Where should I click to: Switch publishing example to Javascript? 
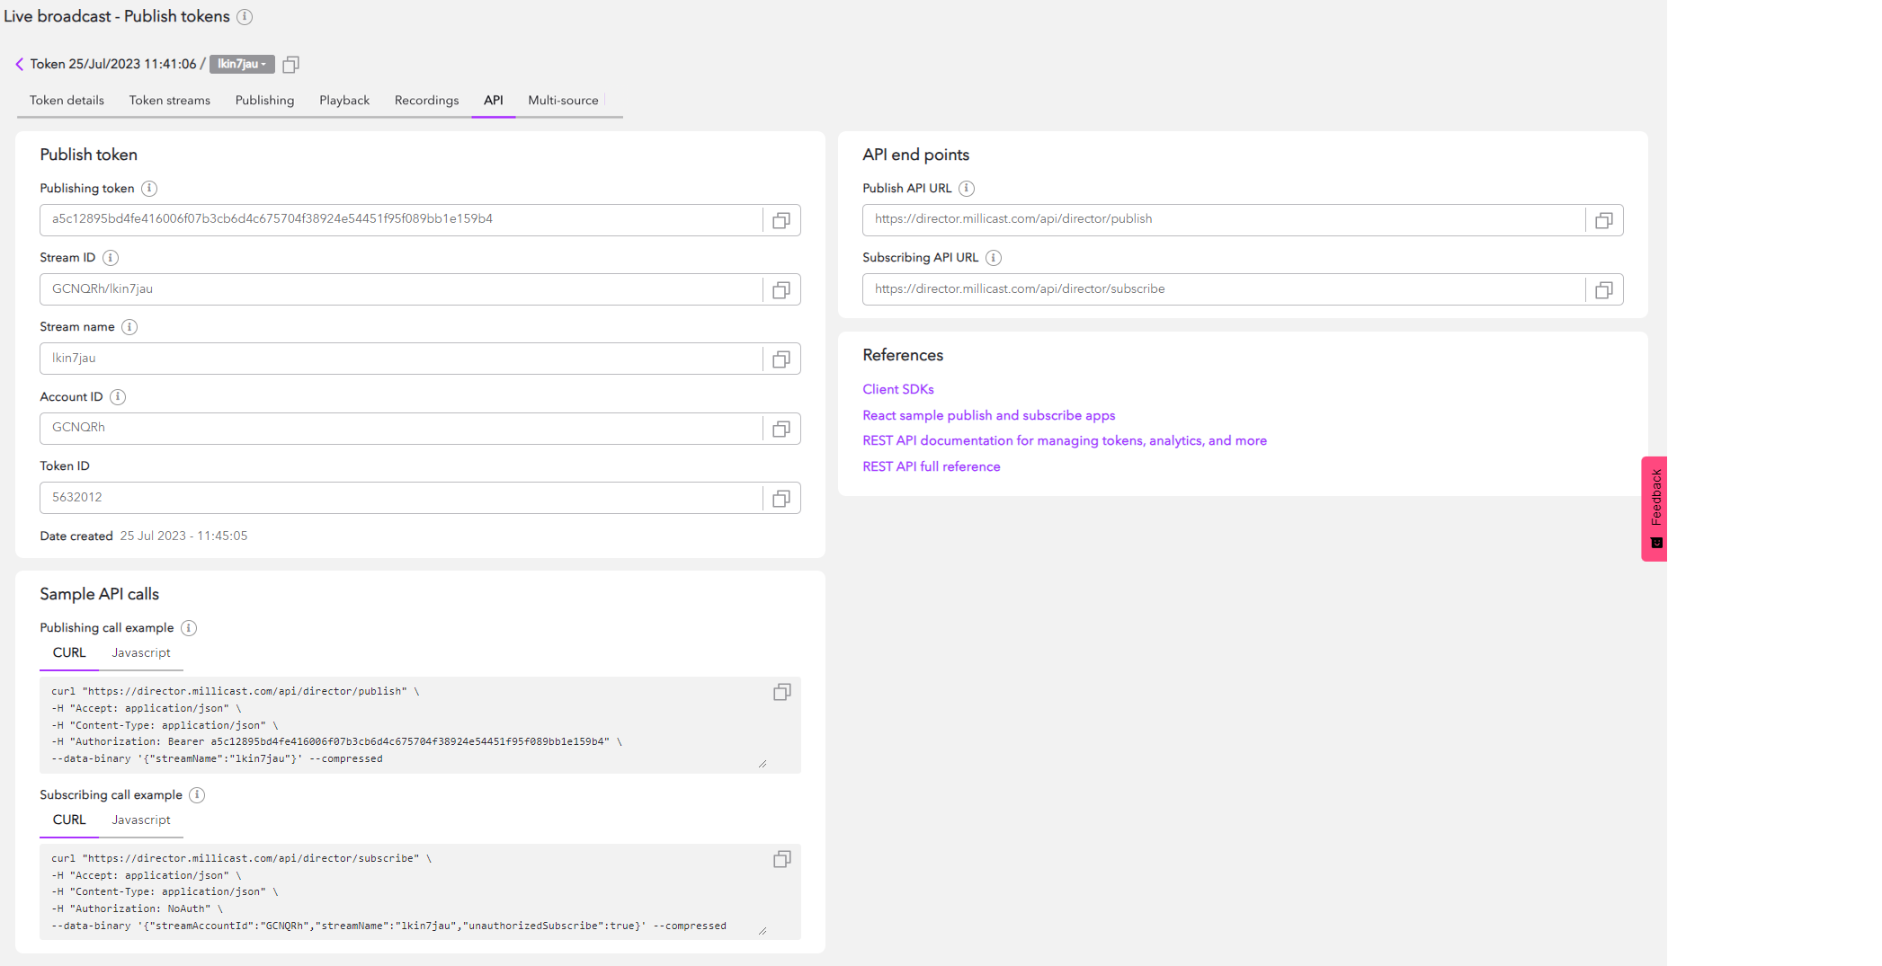141,653
